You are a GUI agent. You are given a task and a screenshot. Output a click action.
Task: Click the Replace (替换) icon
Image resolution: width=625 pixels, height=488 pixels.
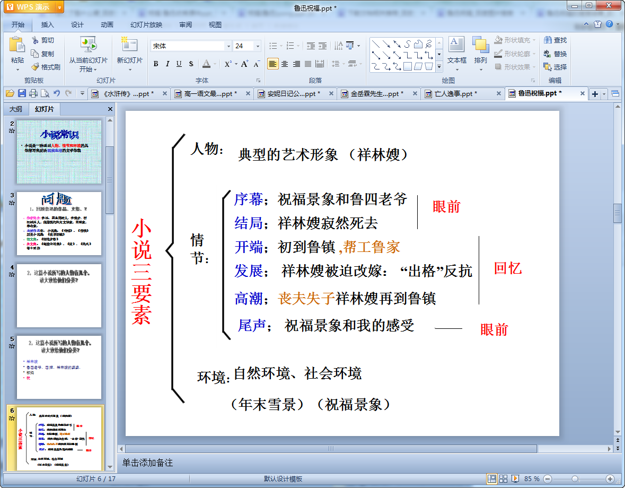(548, 54)
